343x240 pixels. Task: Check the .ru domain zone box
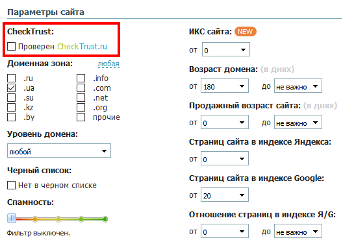pos(12,78)
